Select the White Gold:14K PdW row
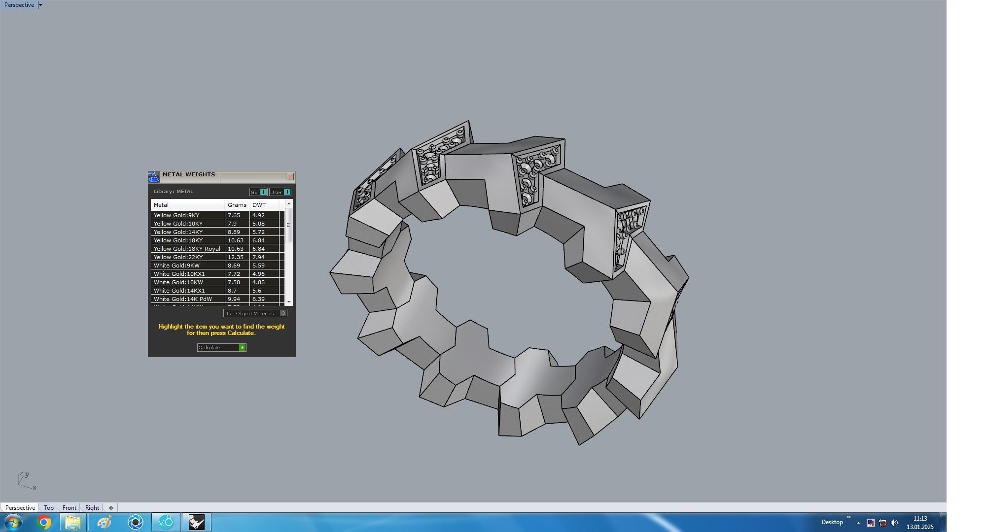The height and width of the screenshot is (532, 986). (217, 299)
